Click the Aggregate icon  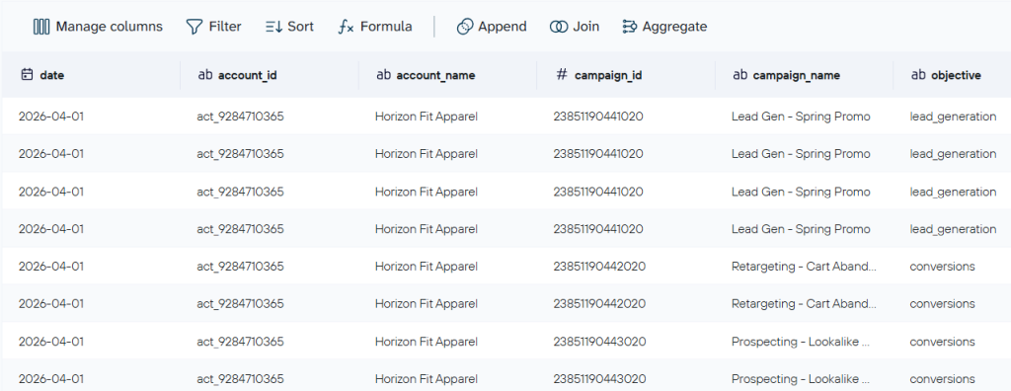629,27
